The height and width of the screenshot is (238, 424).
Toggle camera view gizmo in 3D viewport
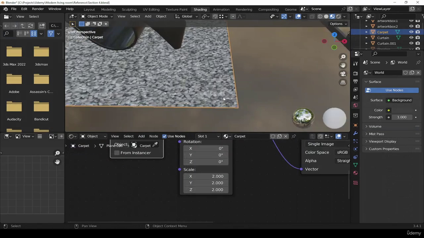click(x=343, y=74)
